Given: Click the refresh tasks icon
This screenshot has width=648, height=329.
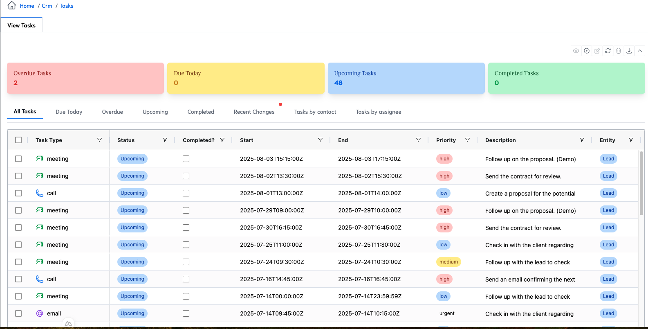Looking at the screenshot, I should pyautogui.click(x=608, y=51).
